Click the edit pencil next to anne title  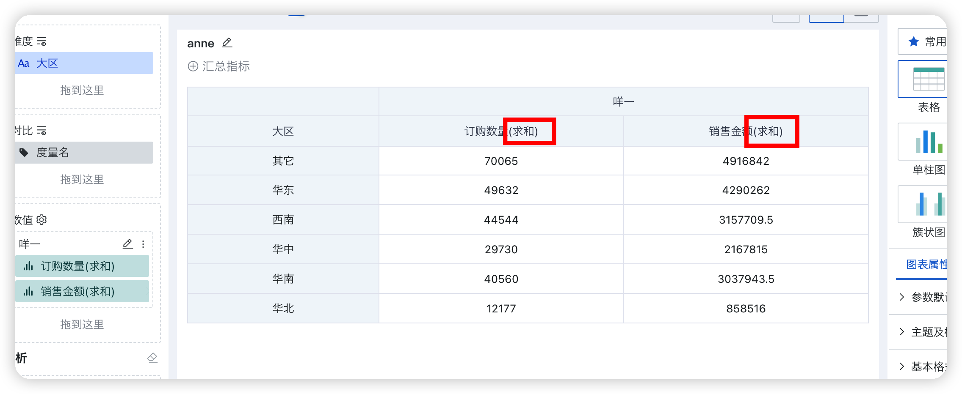coord(227,43)
